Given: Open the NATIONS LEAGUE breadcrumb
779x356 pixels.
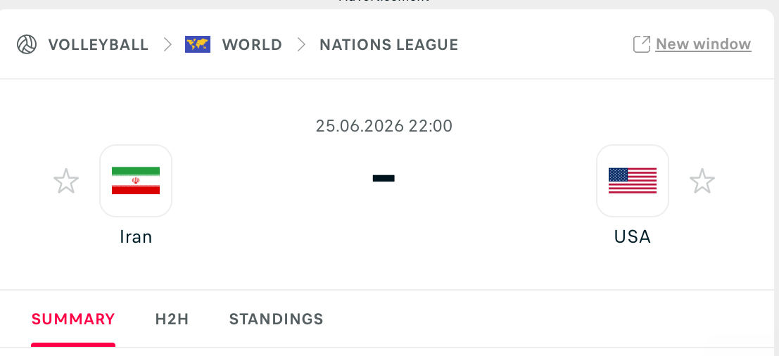Looking at the screenshot, I should click(x=388, y=45).
